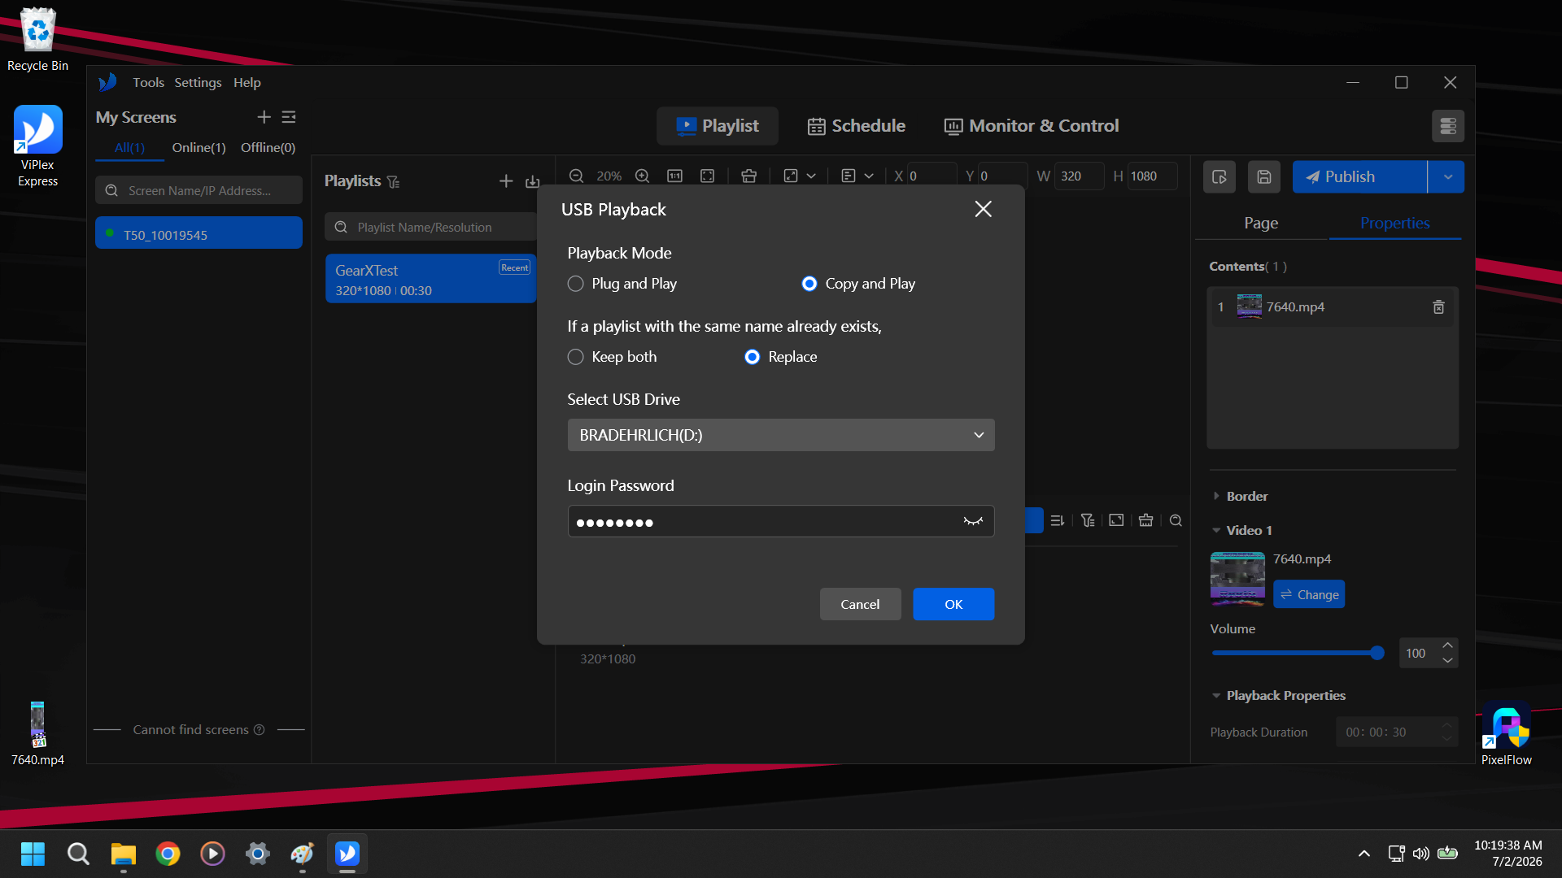1562x878 pixels.
Task: Click the preview icon left of save
Action: [x=1219, y=176]
